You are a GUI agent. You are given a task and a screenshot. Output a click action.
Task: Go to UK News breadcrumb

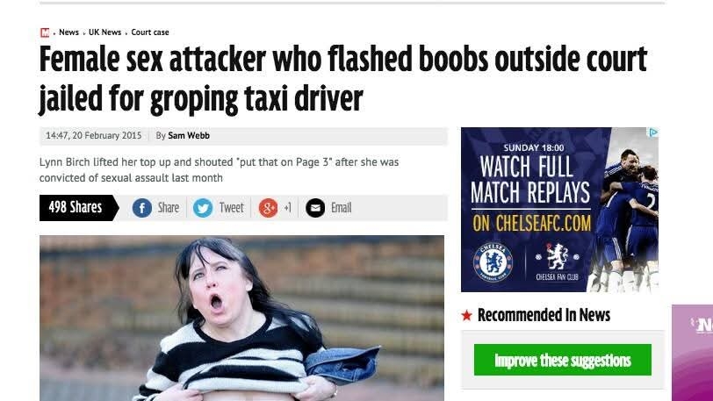[x=105, y=32]
